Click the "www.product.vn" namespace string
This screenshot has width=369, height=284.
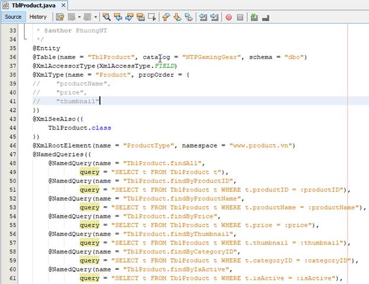point(261,145)
